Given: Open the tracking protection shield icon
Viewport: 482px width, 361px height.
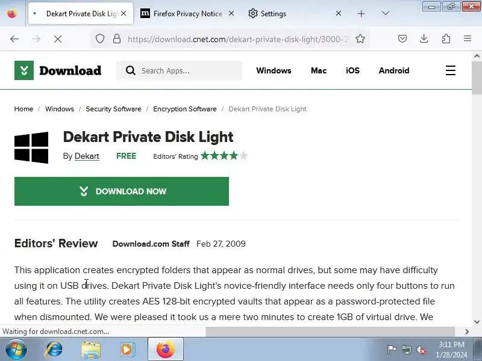Looking at the screenshot, I should pyautogui.click(x=100, y=39).
